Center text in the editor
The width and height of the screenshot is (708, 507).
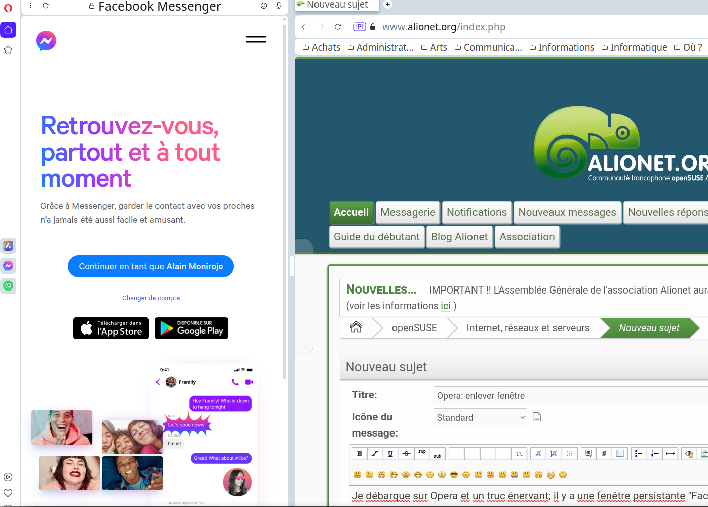[473, 454]
